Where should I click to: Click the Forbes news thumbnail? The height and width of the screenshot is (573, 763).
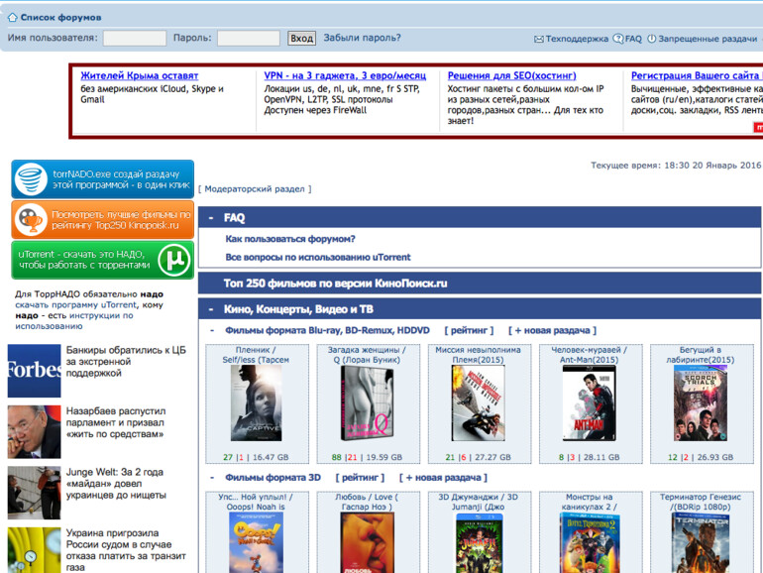click(34, 371)
